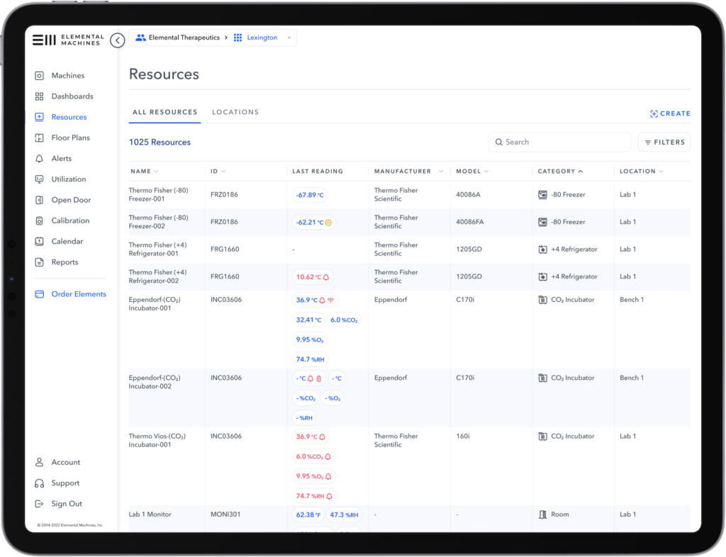
Task: Collapse sidebar with the back arrow circle
Action: (118, 40)
